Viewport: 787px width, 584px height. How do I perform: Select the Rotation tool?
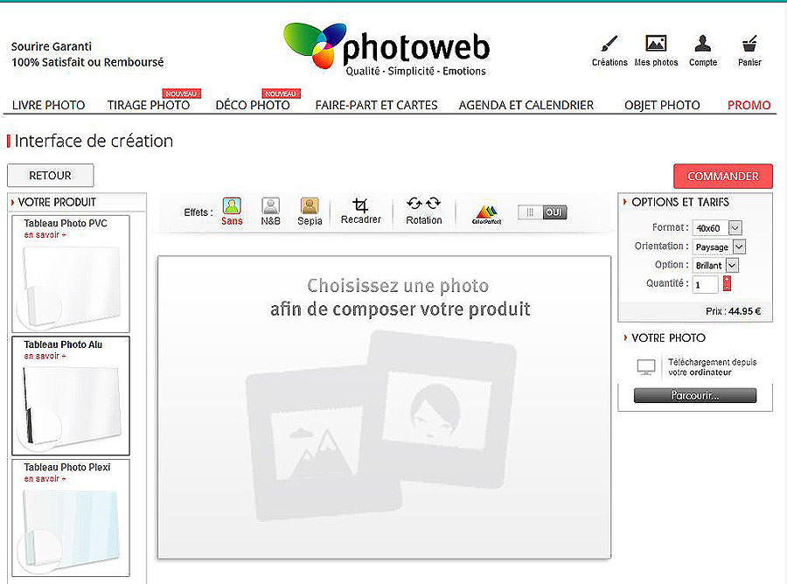423,211
